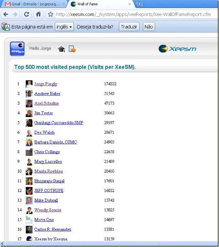Click Andrew Baker's avatar thumbnail
This screenshot has height=247, width=219.
coord(29,94)
